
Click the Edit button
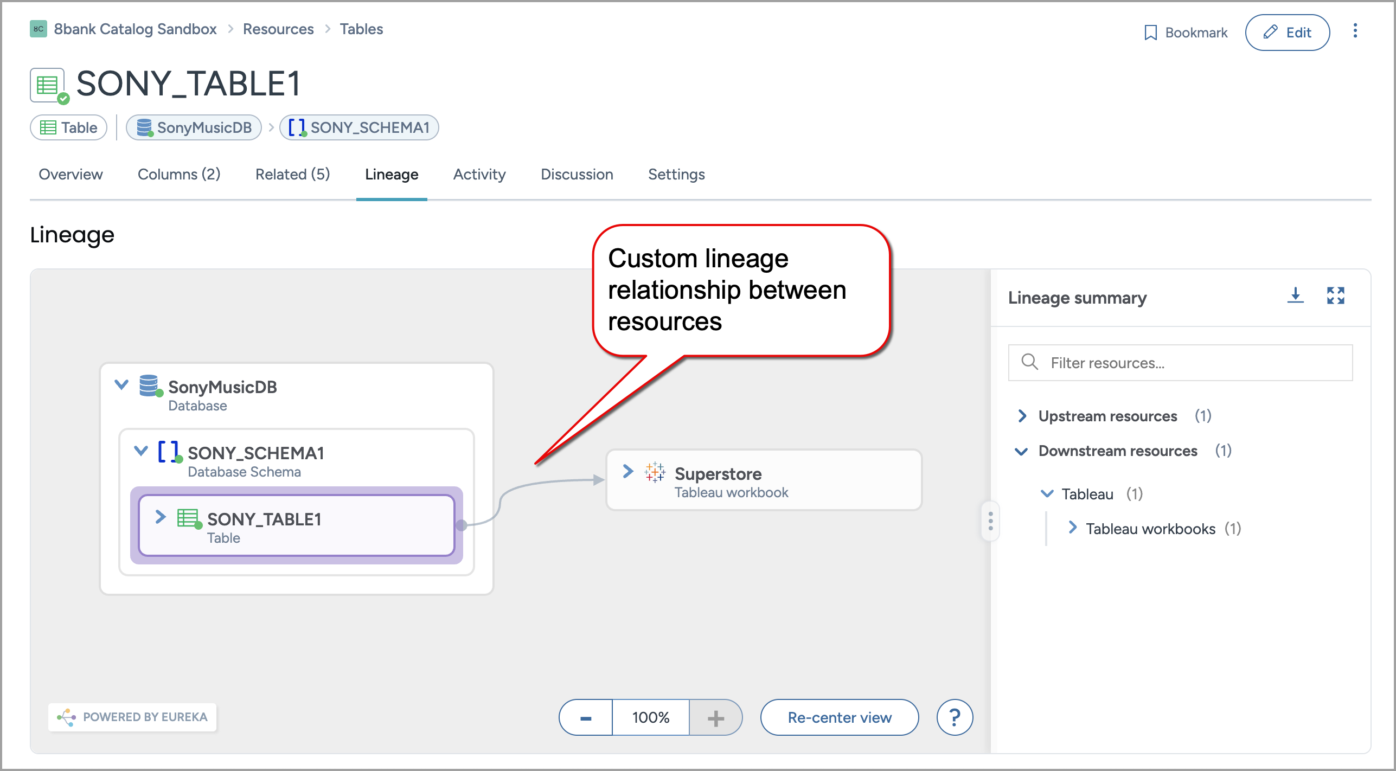[1287, 33]
